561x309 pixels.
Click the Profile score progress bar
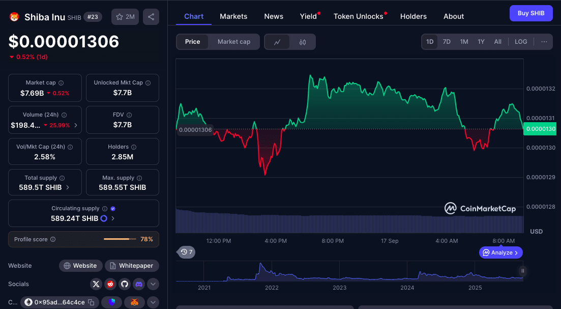point(120,239)
